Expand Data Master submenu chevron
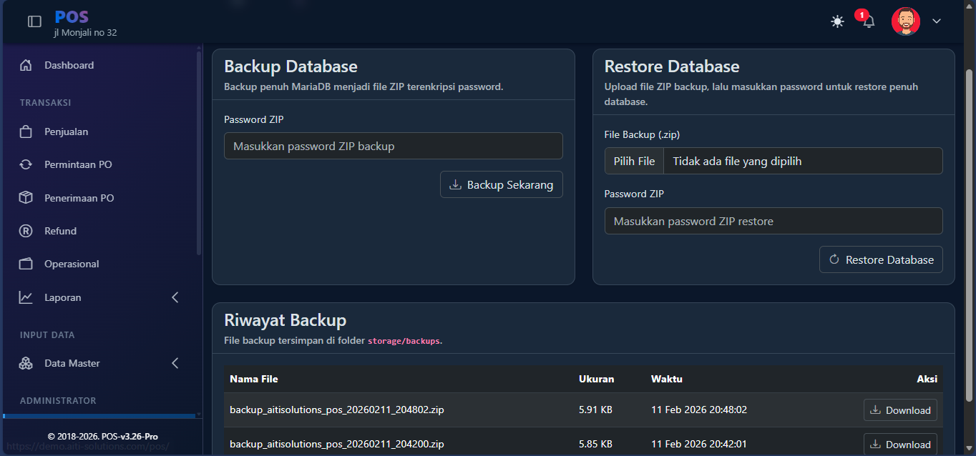976x456 pixels. coord(175,363)
